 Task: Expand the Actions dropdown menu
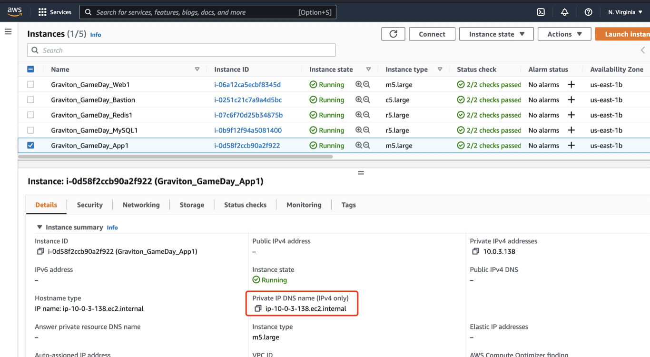point(564,34)
